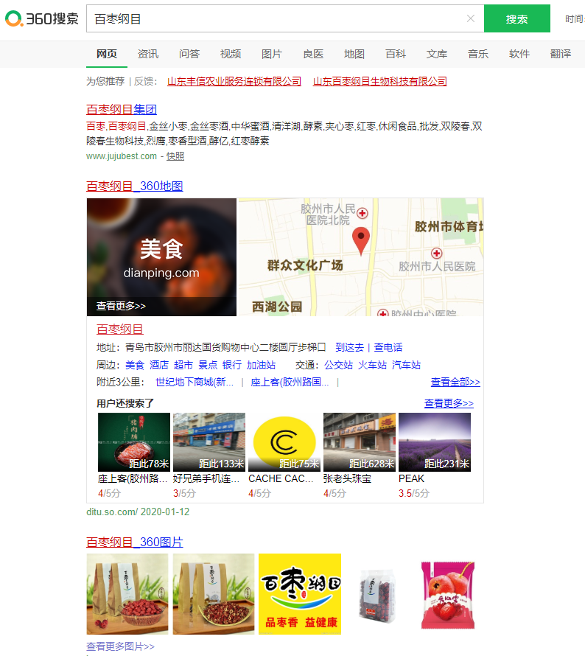Click the 360搜索 logo

(x=41, y=18)
